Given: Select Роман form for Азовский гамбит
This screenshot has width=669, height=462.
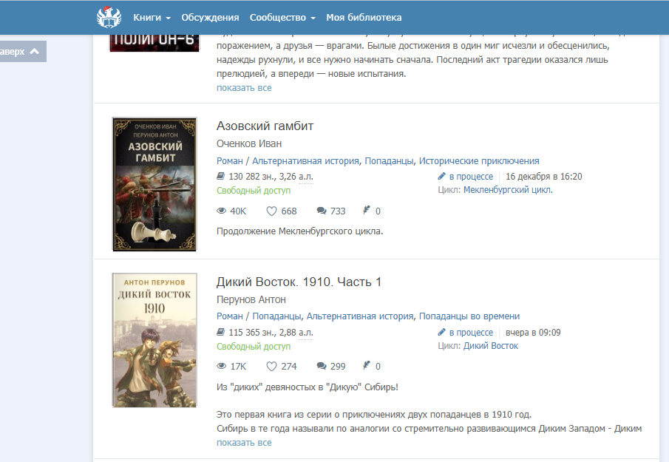Looking at the screenshot, I should click(x=230, y=161).
